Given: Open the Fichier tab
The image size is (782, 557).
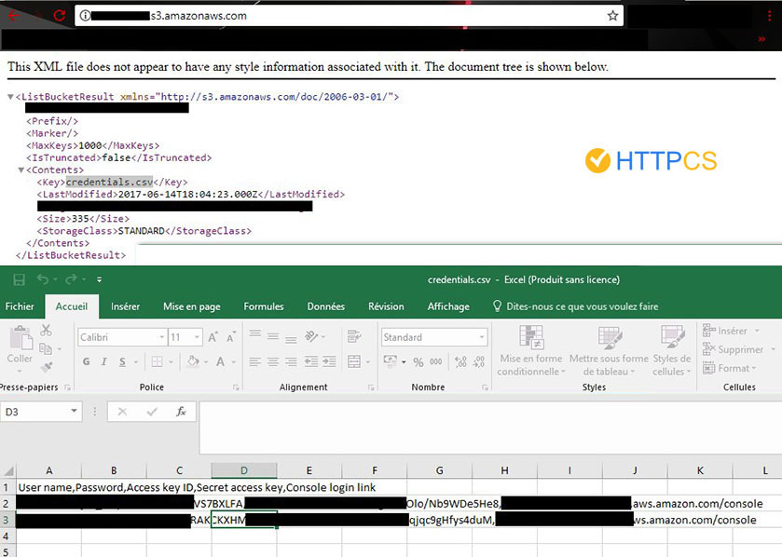Looking at the screenshot, I should coord(20,306).
